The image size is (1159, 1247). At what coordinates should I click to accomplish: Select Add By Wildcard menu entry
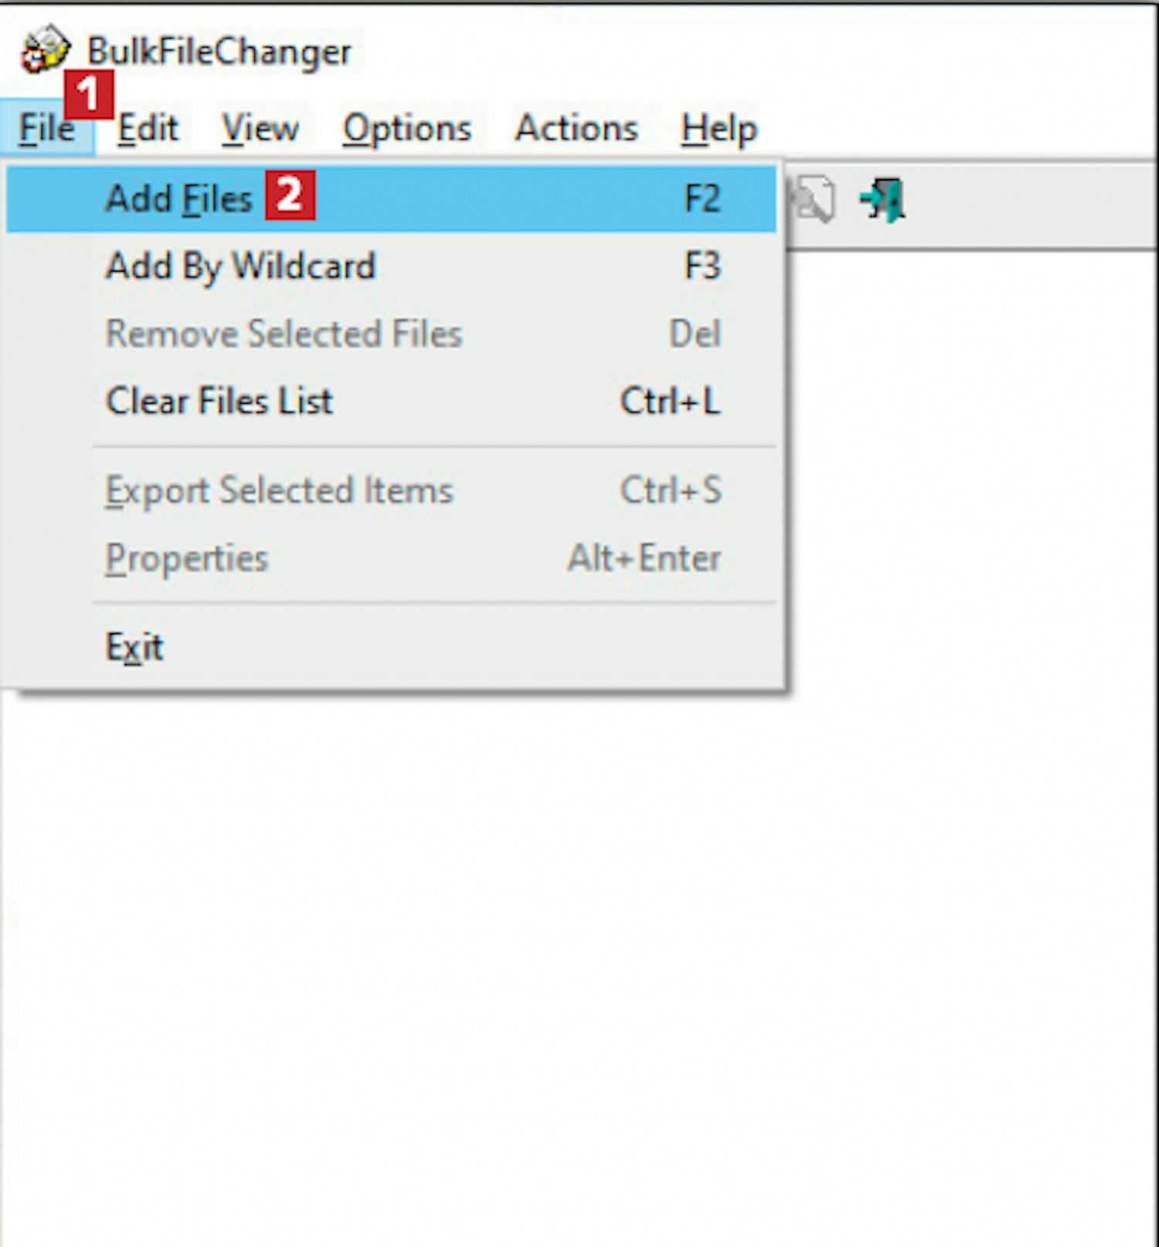point(391,266)
